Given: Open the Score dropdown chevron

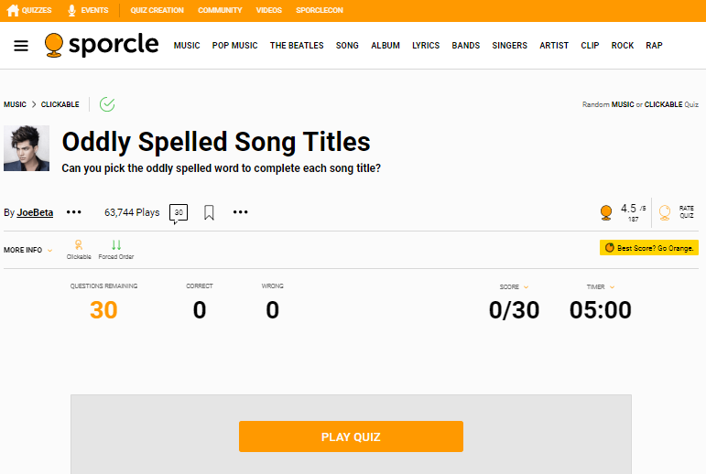Looking at the screenshot, I should pyautogui.click(x=526, y=286).
